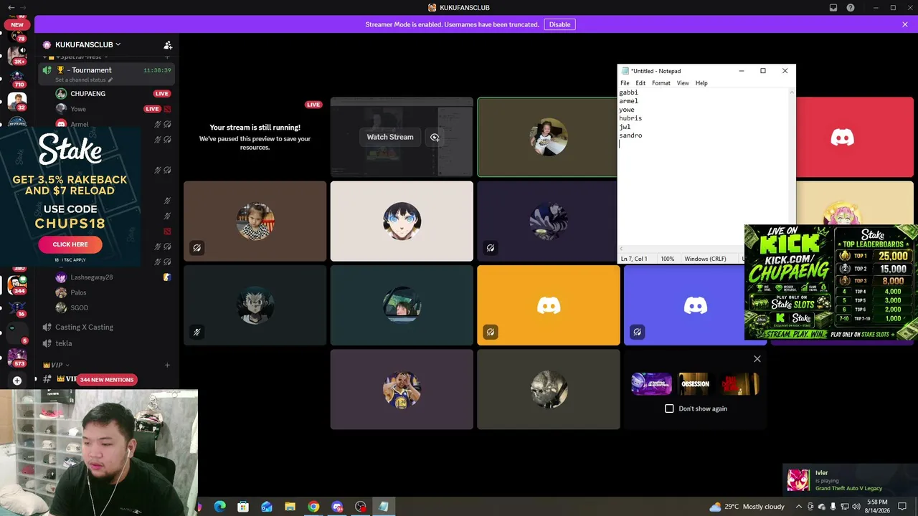Screen dimensions: 918x516
Task: Click the Kick leaderboard banner ad
Action: pyautogui.click(x=831, y=282)
